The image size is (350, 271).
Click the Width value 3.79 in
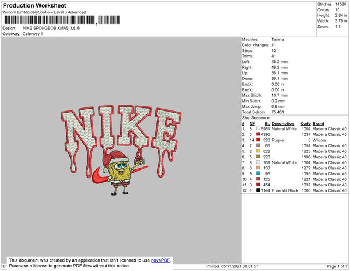pyautogui.click(x=341, y=21)
